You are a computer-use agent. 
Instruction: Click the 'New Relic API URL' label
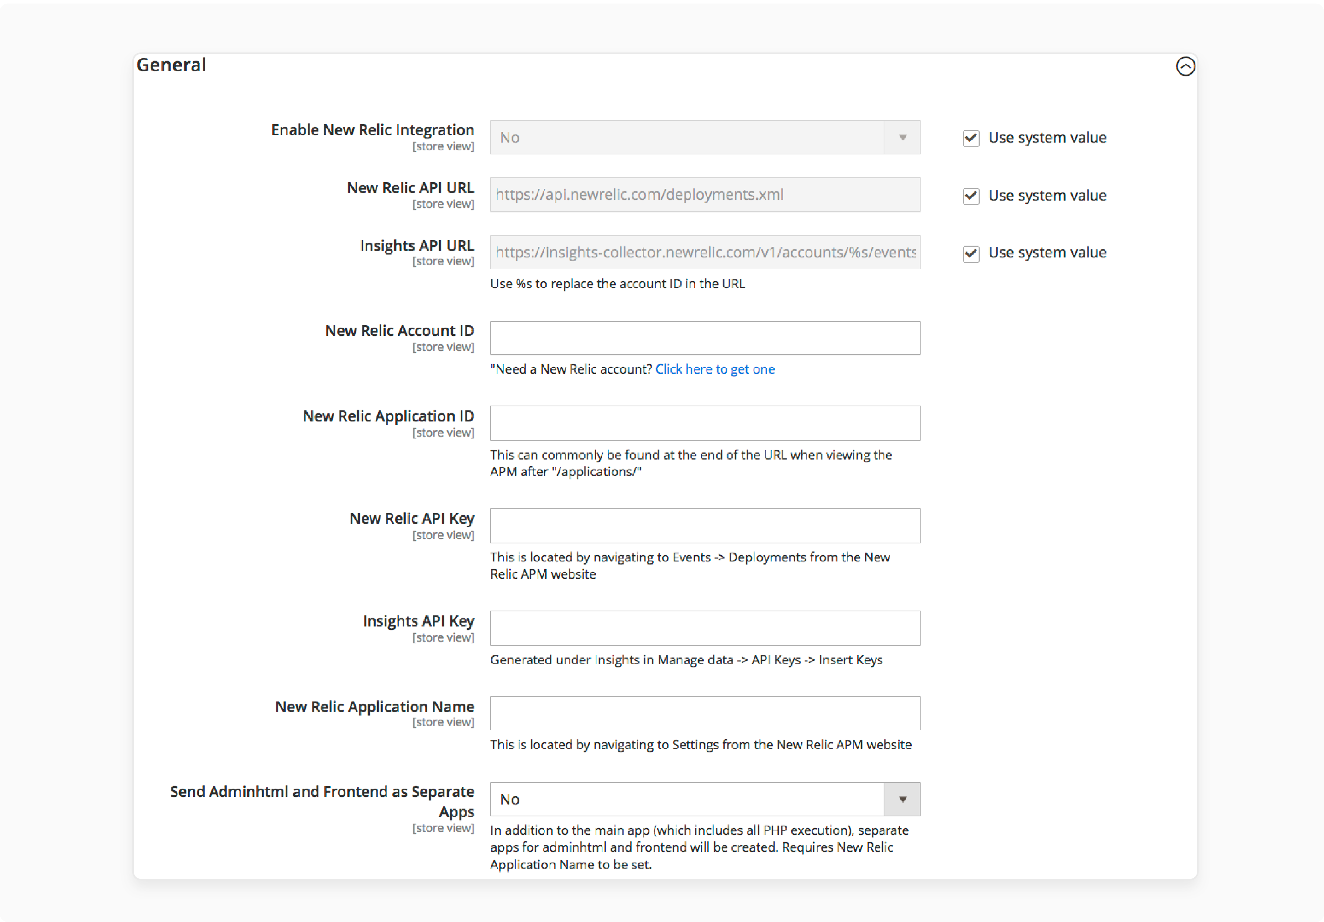410,188
